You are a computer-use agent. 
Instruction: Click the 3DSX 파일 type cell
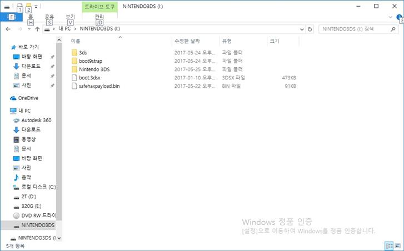pos(233,78)
